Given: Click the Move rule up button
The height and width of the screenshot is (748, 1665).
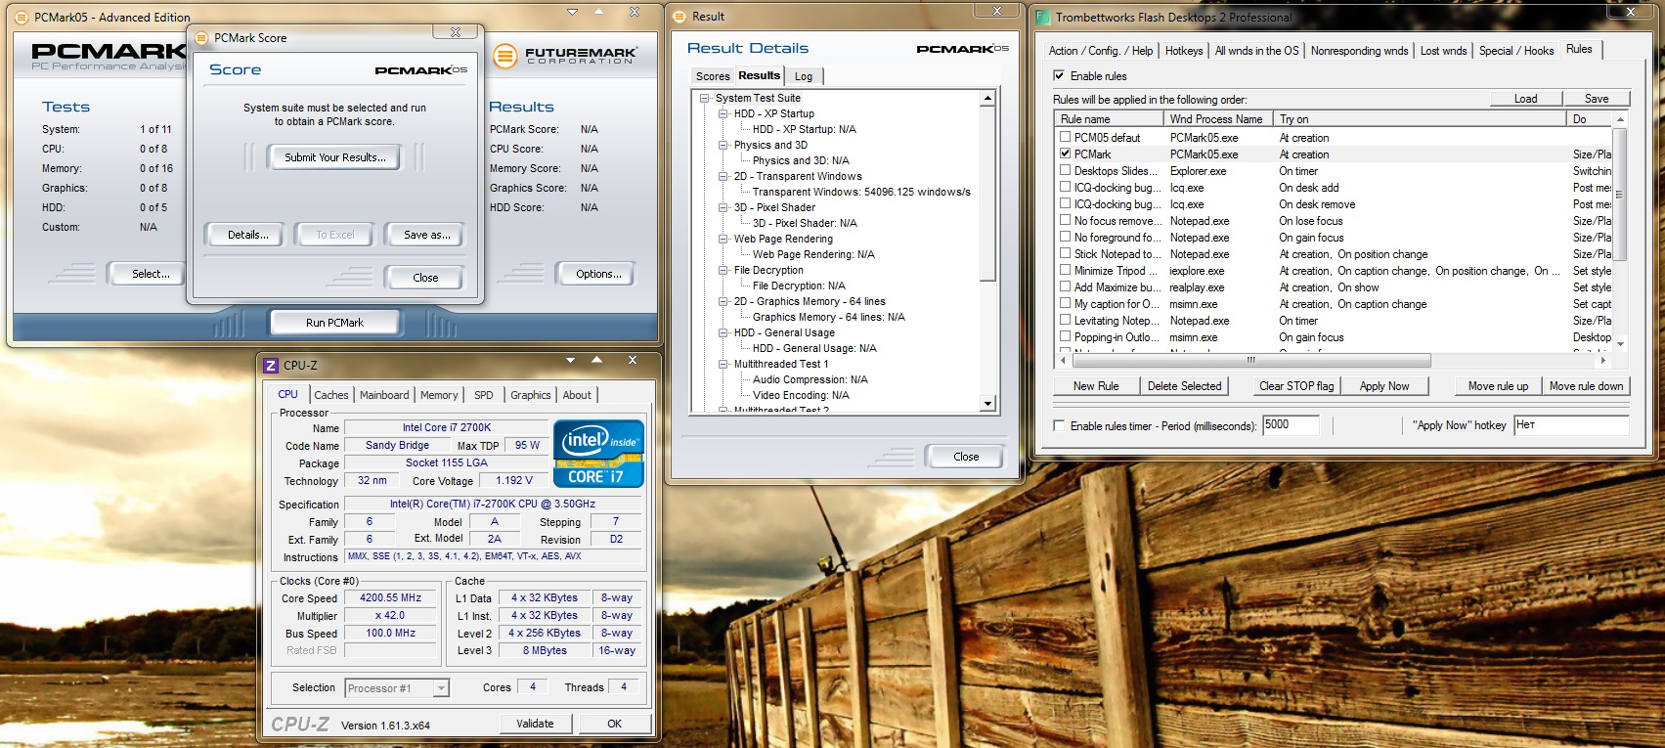Looking at the screenshot, I should 1498,386.
